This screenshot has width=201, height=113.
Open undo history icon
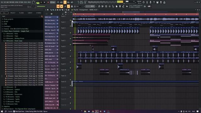(x=144, y=2)
